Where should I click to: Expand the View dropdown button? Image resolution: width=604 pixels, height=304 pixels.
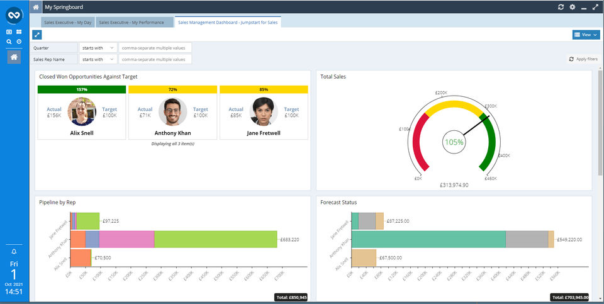click(585, 35)
